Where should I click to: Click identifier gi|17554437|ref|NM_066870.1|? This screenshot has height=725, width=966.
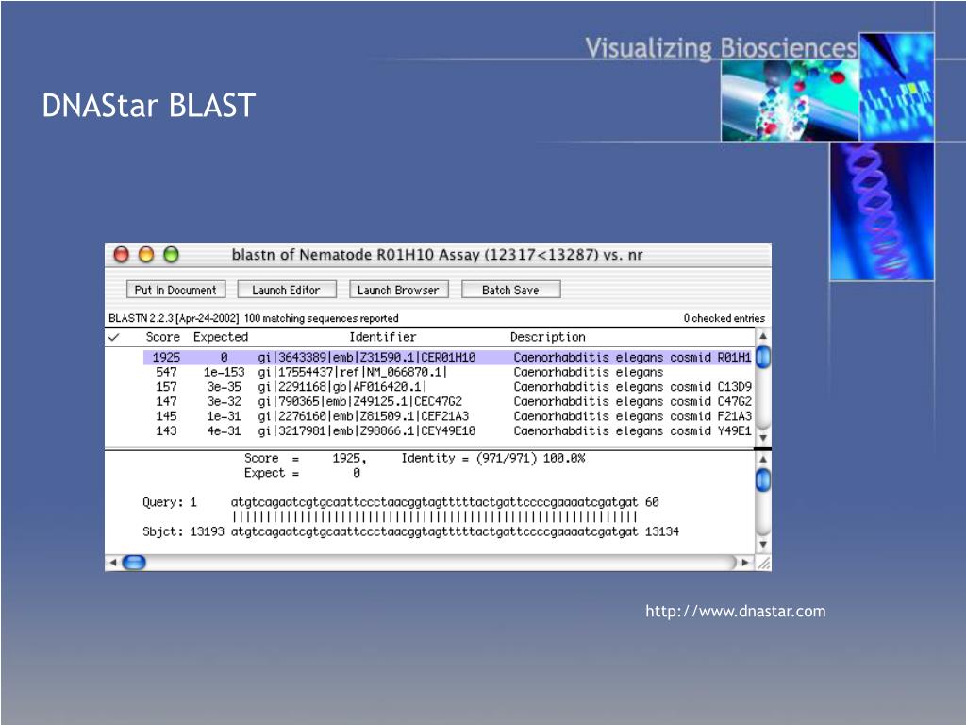pos(353,372)
